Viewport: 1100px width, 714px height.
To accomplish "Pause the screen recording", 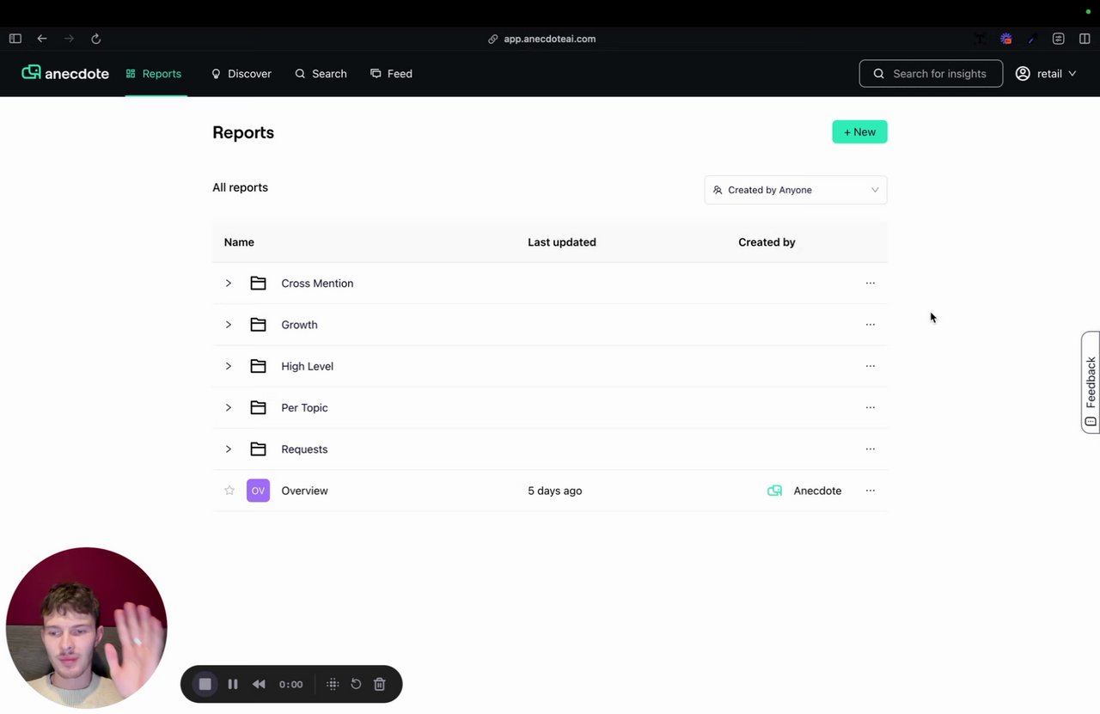I will tap(233, 684).
